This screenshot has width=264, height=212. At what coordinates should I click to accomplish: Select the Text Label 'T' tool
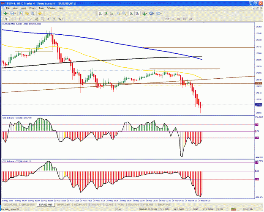coord(54,19)
